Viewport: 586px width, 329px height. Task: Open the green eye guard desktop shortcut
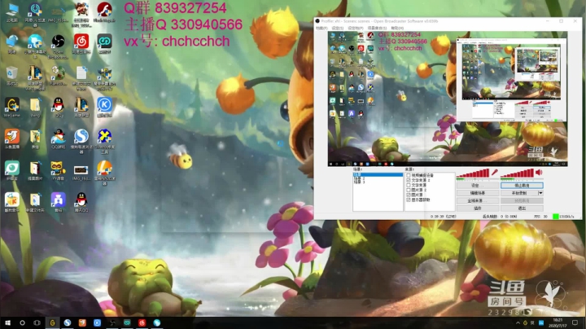(12, 170)
